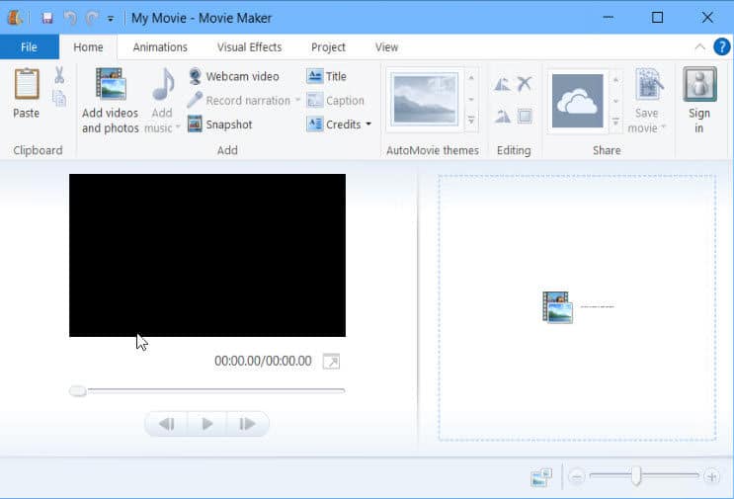Click the Save movie icon

(649, 85)
